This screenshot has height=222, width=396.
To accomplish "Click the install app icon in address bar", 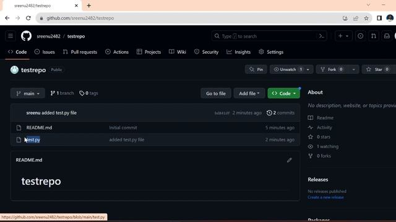I will coord(345,18).
